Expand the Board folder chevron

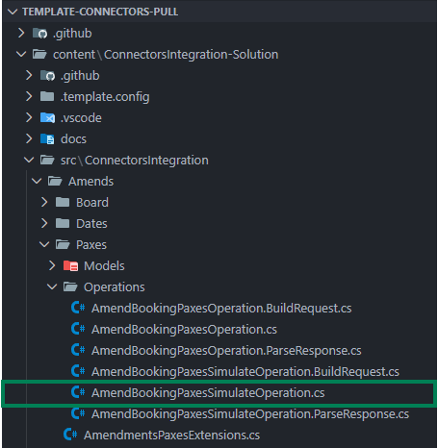point(44,202)
